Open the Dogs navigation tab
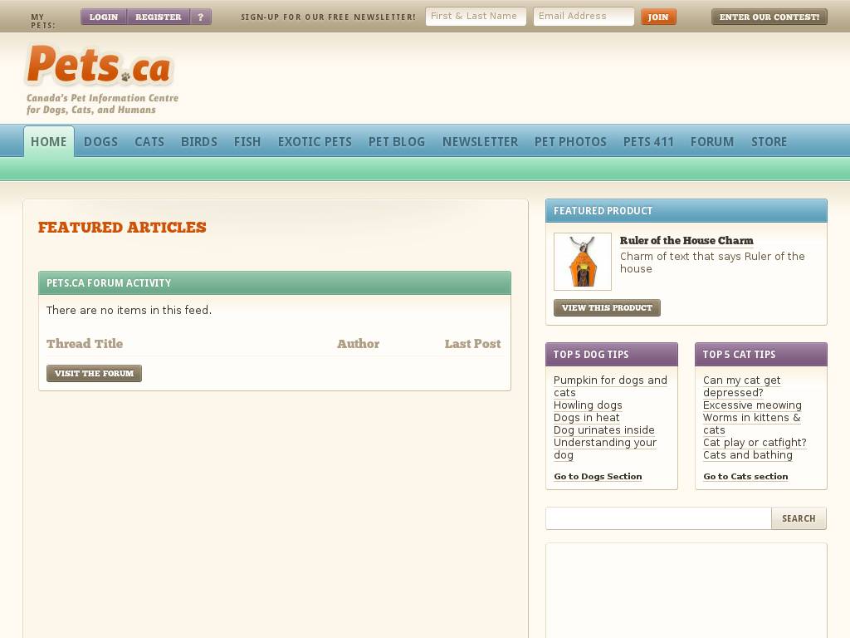Viewport: 850px width, 638px height. (x=100, y=142)
